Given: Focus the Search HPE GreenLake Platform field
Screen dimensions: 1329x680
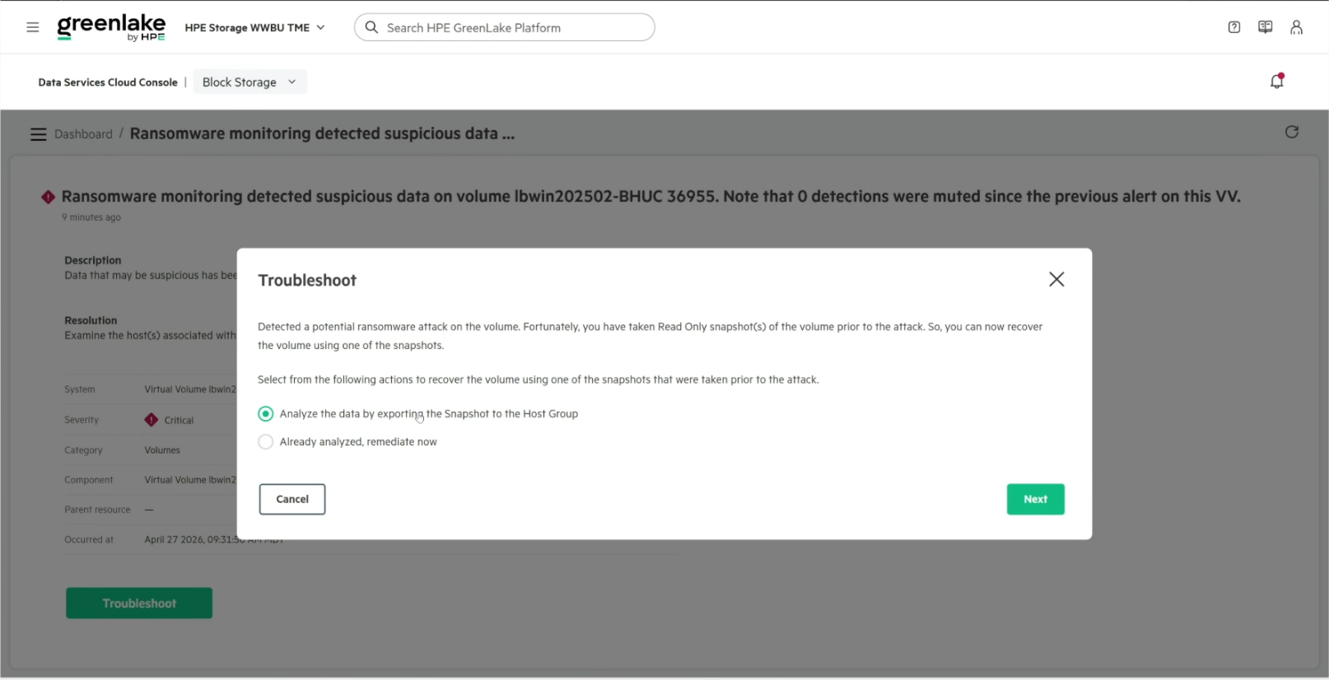Looking at the screenshot, I should pos(504,27).
